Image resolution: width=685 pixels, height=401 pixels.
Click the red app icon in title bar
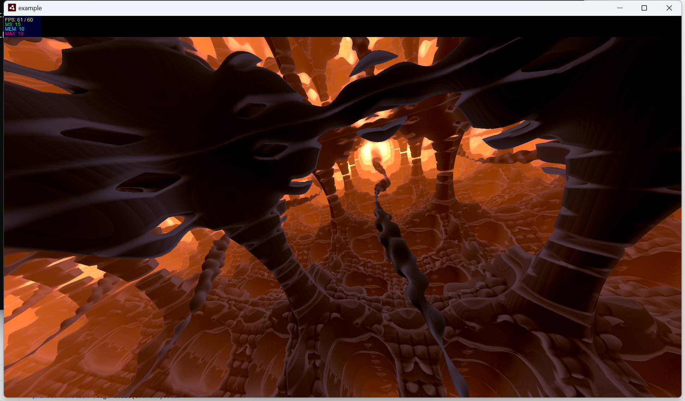(12, 8)
